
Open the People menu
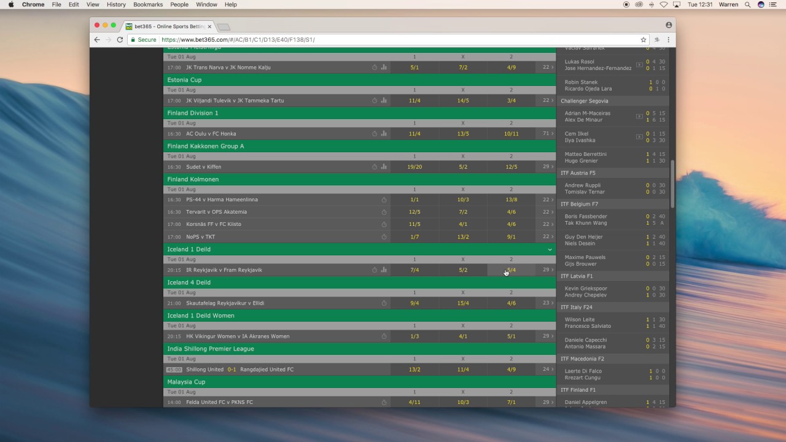point(179,4)
